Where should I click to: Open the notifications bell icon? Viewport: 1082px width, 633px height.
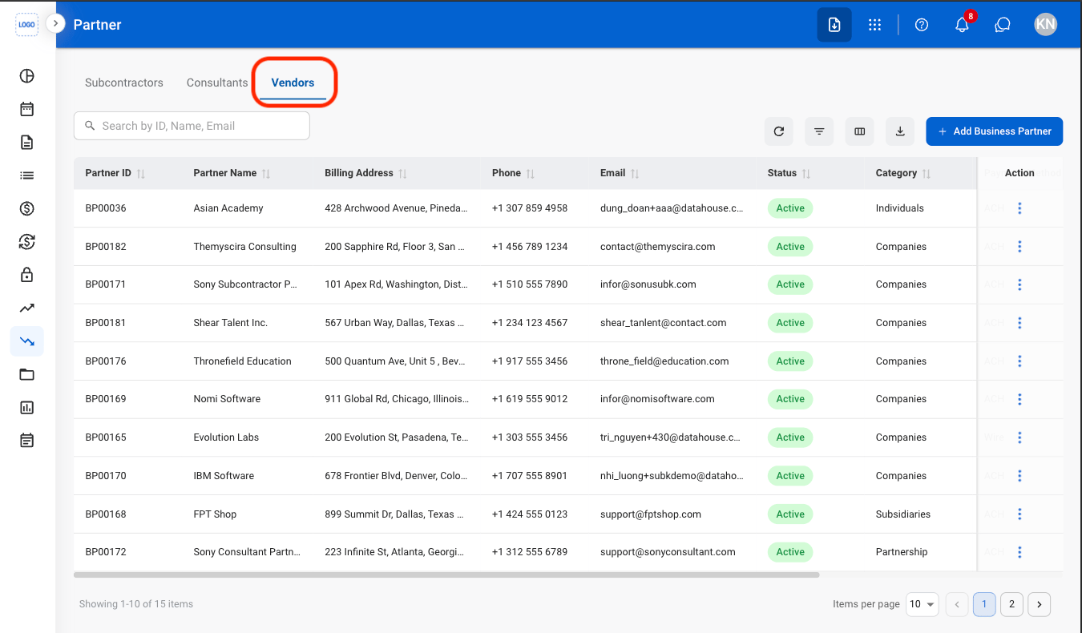point(963,25)
